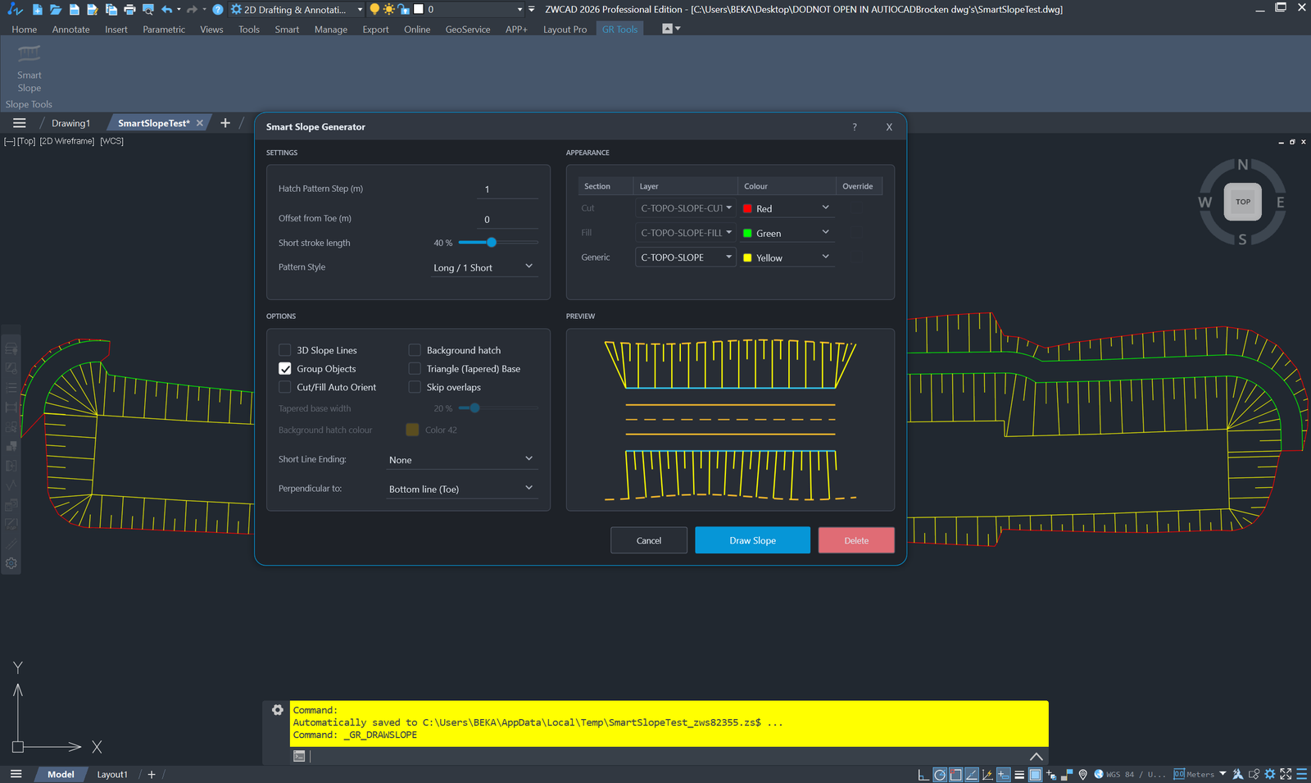This screenshot has width=1311, height=783.
Task: Click the blue help question mark icon
Action: tap(217, 9)
